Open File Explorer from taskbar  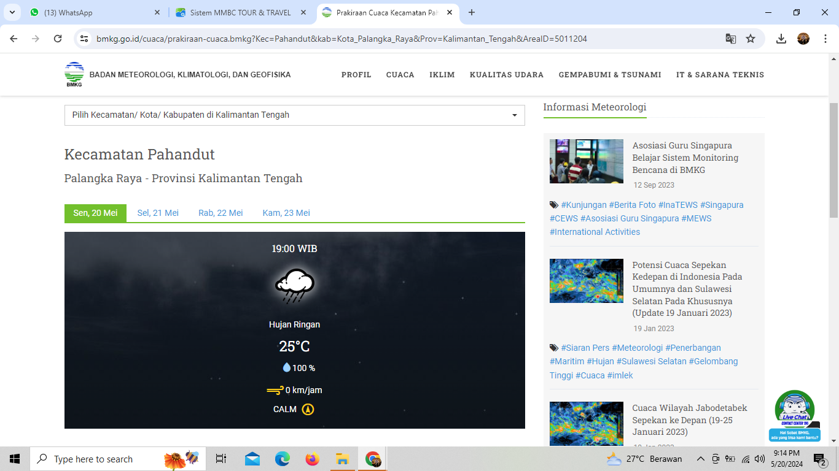point(342,459)
